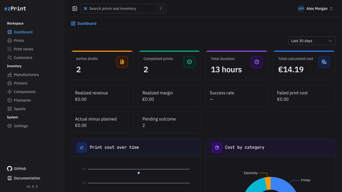Open the Printers inventory page

click(x=32, y=83)
